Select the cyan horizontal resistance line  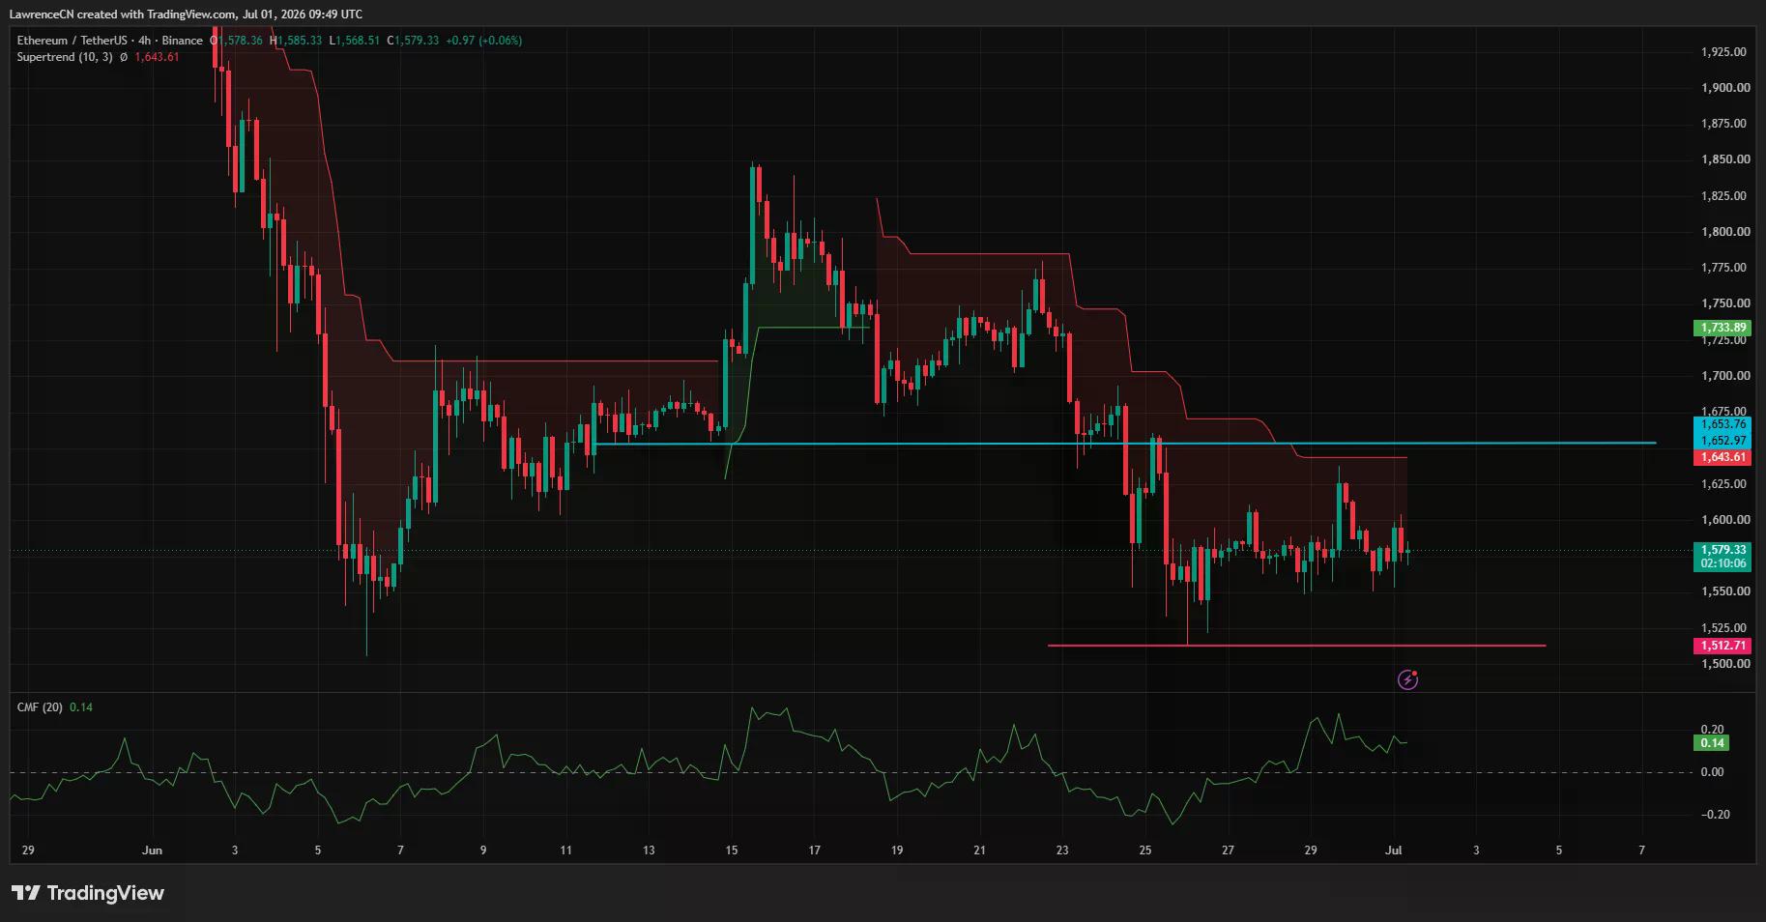click(x=1123, y=444)
